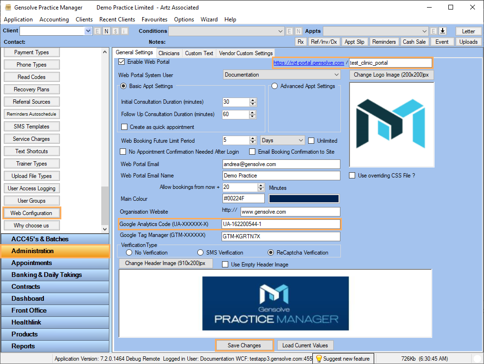Click the client info i icon

point(125,31)
